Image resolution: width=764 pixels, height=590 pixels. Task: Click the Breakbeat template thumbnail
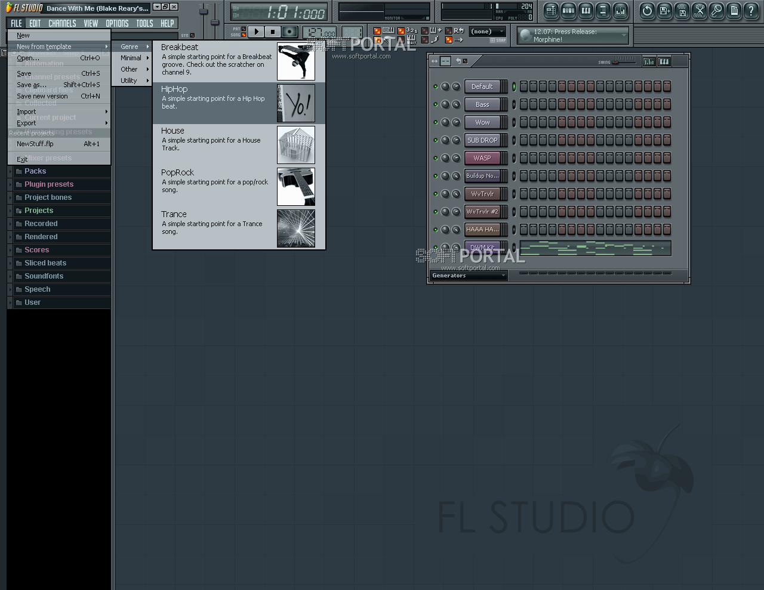coord(296,61)
